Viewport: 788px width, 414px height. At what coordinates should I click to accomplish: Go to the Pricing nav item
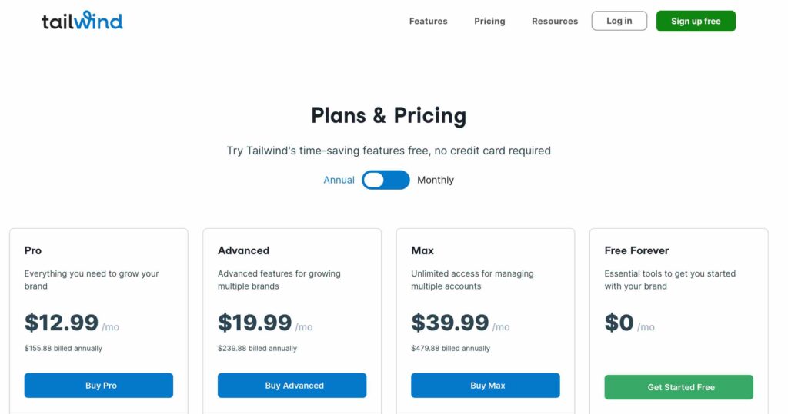pyautogui.click(x=489, y=21)
